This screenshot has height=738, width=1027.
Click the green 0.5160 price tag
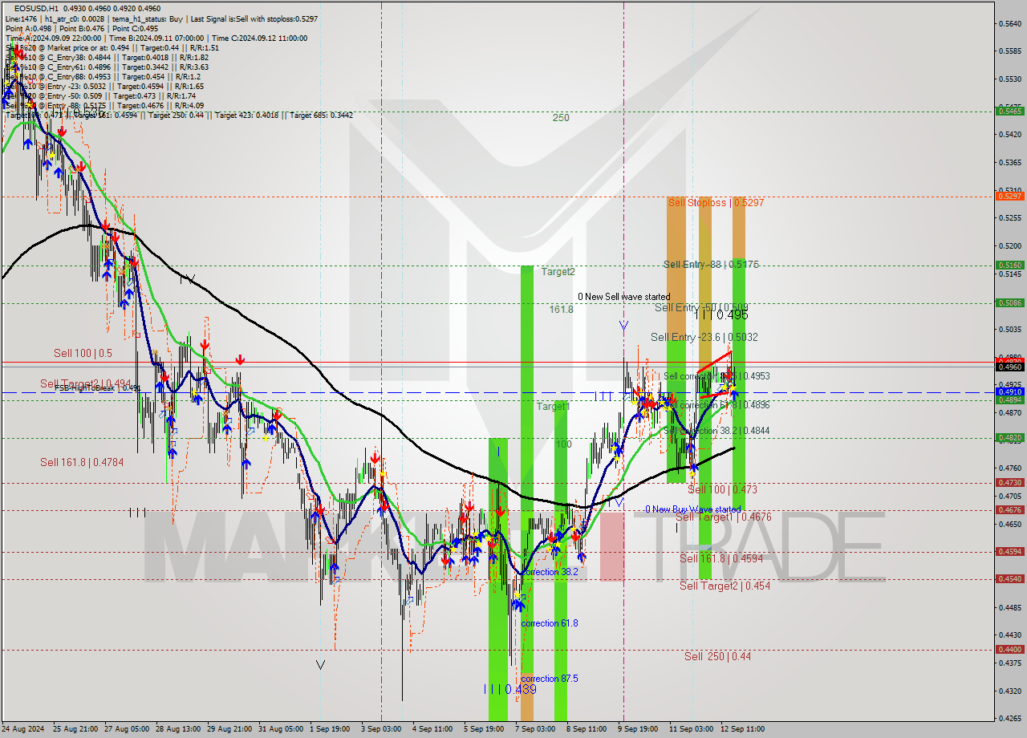pos(1009,265)
